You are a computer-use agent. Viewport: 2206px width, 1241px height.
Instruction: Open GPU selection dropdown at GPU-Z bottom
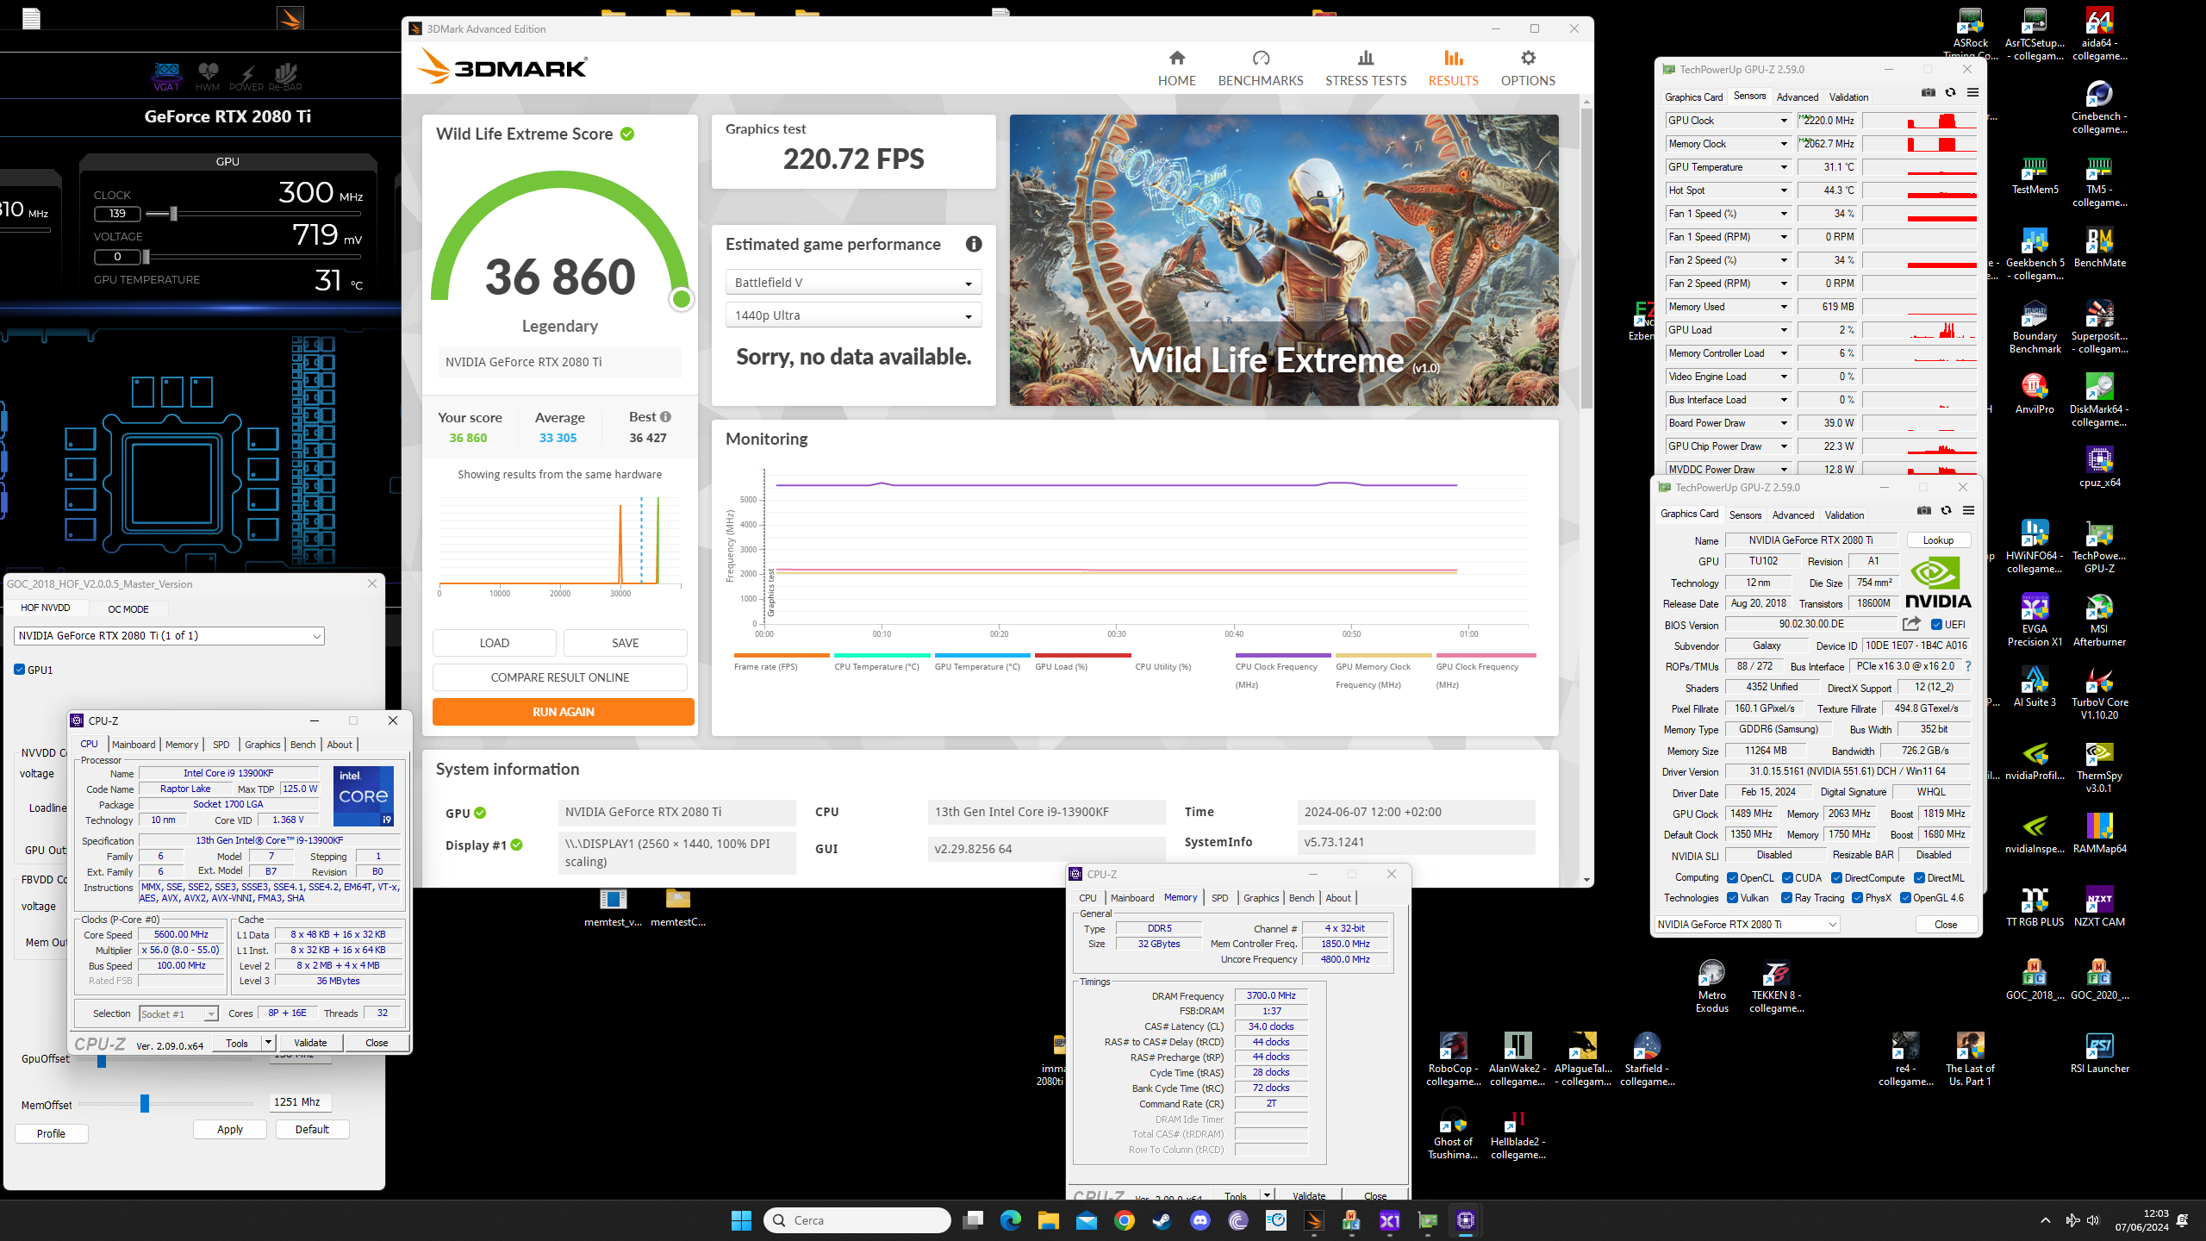click(x=1747, y=925)
